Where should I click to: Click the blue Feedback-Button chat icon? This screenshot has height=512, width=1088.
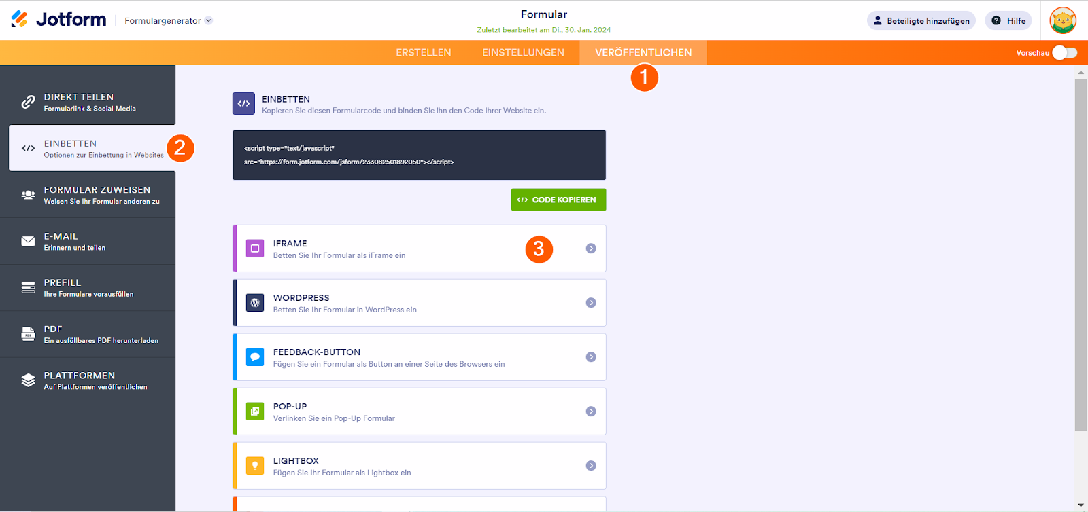pyautogui.click(x=255, y=357)
